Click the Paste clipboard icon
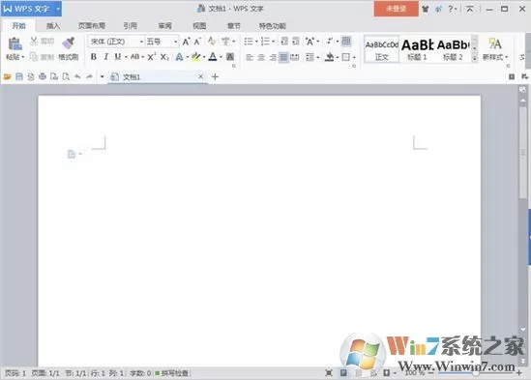The width and height of the screenshot is (531, 380). click(15, 44)
